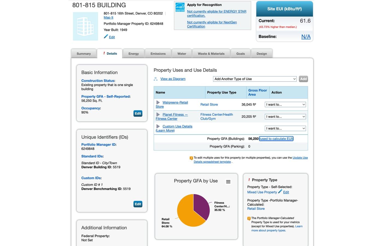Open the Add Another Type of Use dropdown
Image resolution: width=383 pixels, height=246 pixels.
coord(255,79)
